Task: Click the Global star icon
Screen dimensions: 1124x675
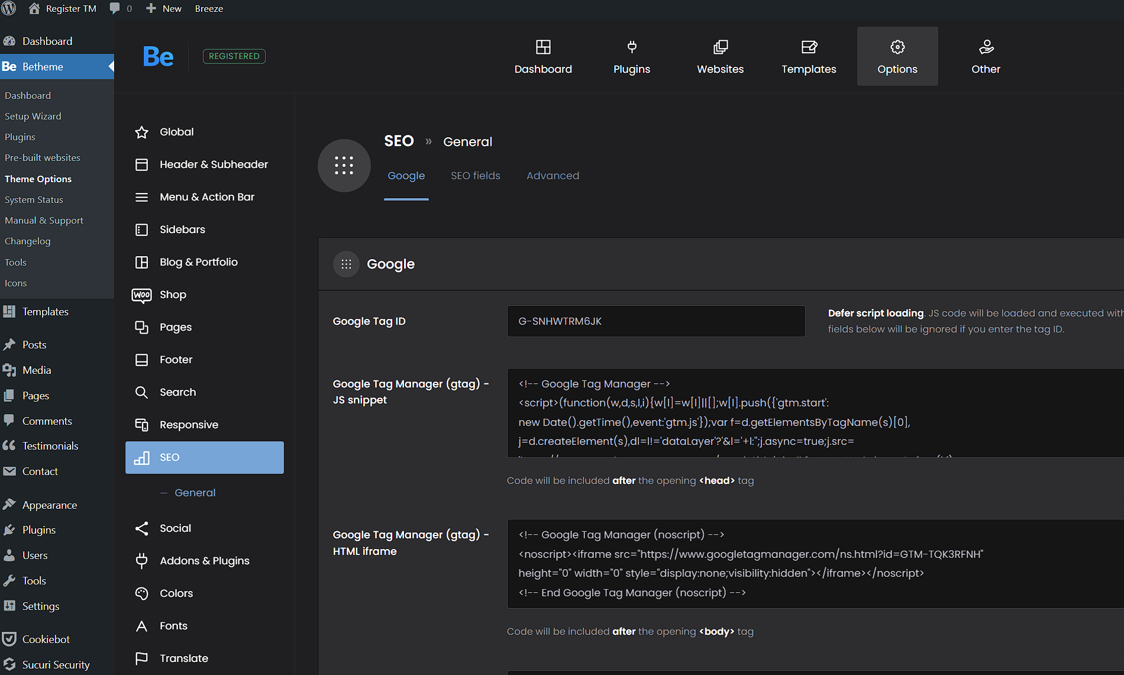Action: coord(141,132)
